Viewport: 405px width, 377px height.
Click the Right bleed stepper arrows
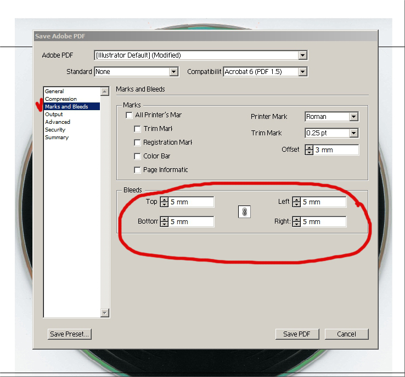click(296, 221)
